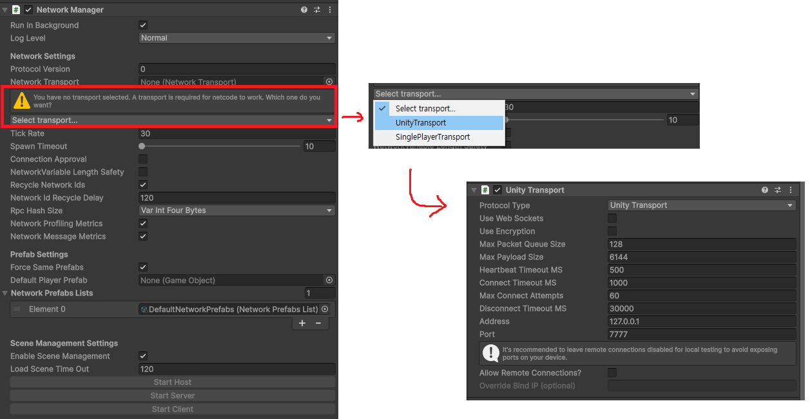Choose SinglePlayerTransport from transport menu
Viewport: 810px width, 419px height.
(439, 137)
